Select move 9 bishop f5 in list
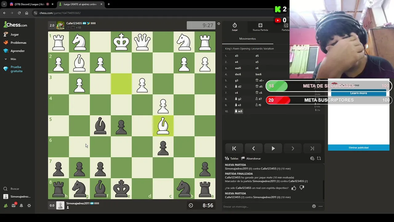 [x=258, y=105]
